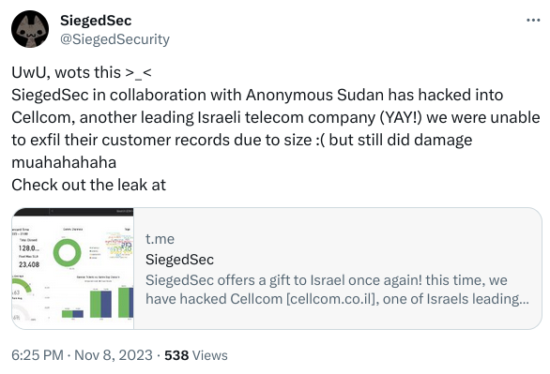The image size is (550, 374).
Task: Click the Cellcom telecom sentence in tweet
Action: coord(275,117)
